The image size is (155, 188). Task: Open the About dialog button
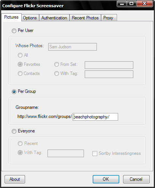(x=15, y=179)
